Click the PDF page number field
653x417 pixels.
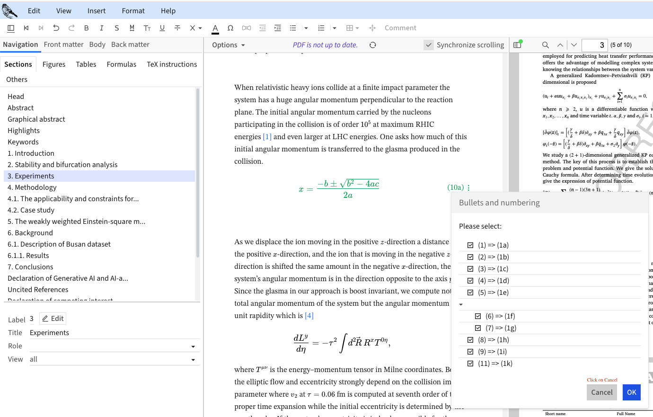594,45
